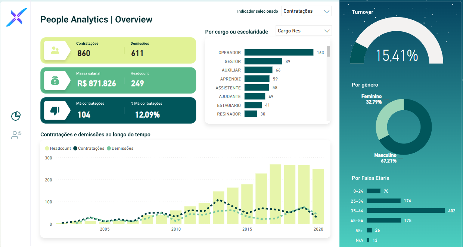The width and height of the screenshot is (463, 247).
Task: Open the employee time page via person-clock icon
Action: click(x=16, y=135)
